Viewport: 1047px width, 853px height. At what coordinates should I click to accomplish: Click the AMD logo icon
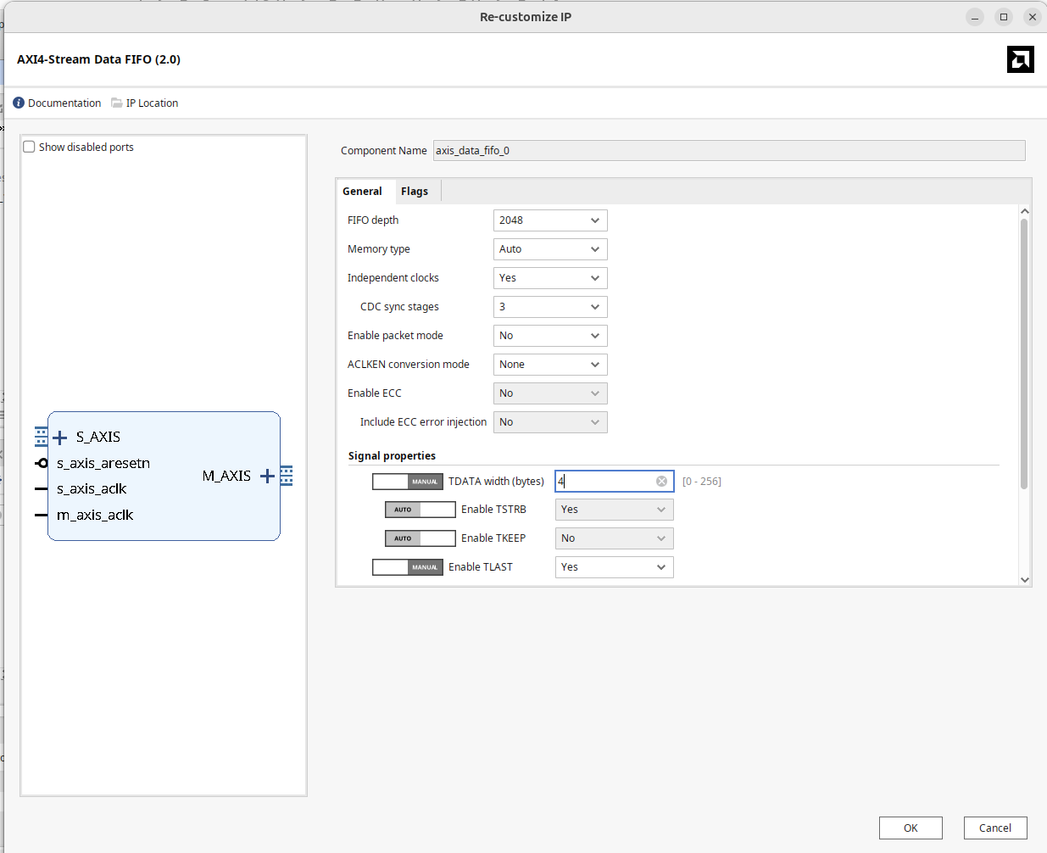[x=1020, y=59]
